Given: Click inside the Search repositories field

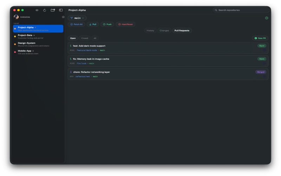Looking at the screenshot, I should pos(241,10).
